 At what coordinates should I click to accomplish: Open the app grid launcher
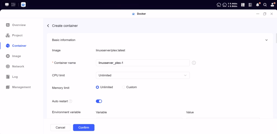[x=13, y=5]
